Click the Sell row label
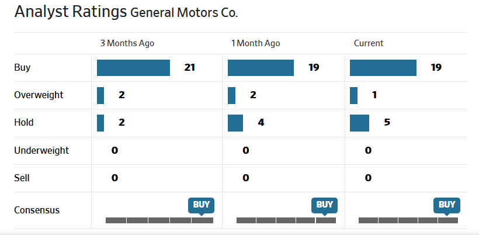The height and width of the screenshot is (235, 479). point(22,178)
